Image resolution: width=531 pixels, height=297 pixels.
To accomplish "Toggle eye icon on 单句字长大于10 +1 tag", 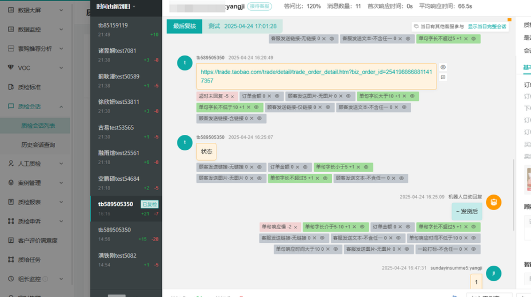I will [x=412, y=96].
